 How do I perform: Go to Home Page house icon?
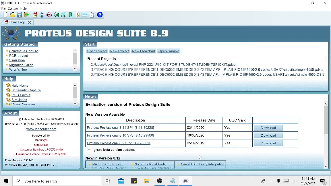pos(35,15)
